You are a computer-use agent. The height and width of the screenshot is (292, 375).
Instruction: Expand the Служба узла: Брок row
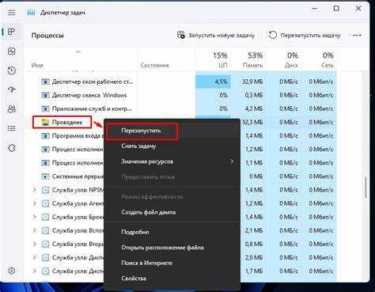point(35,217)
